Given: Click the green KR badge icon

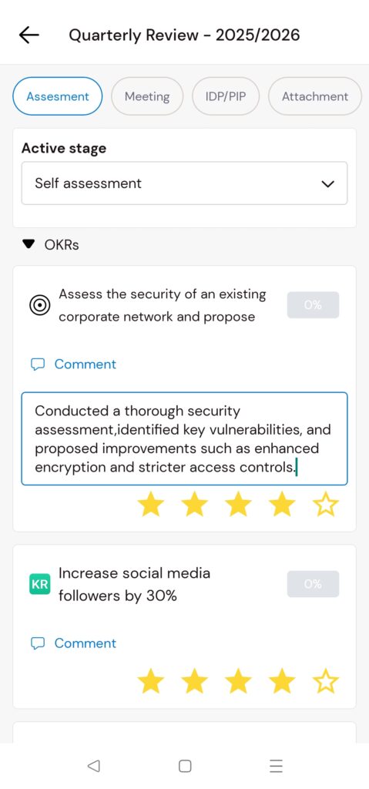Looking at the screenshot, I should [40, 584].
